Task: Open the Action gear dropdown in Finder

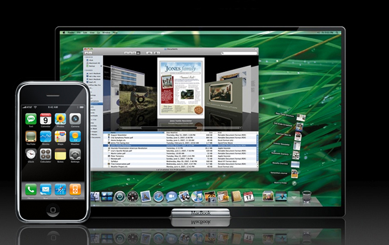Action: pyautogui.click(x=157, y=53)
